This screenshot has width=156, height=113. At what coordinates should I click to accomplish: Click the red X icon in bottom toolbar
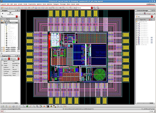point(44,106)
